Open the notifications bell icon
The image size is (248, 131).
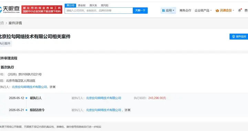click(240, 10)
